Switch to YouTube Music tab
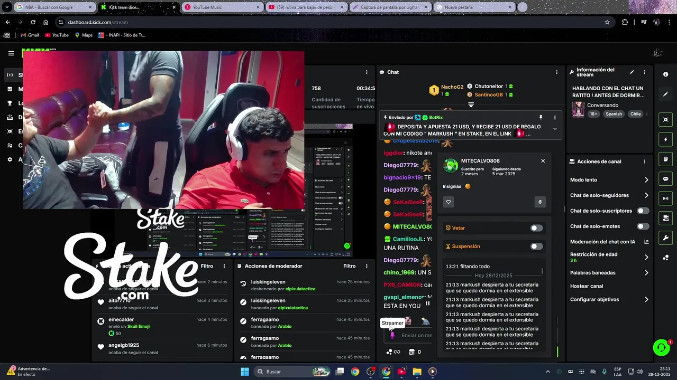The width and height of the screenshot is (677, 380). click(x=222, y=7)
